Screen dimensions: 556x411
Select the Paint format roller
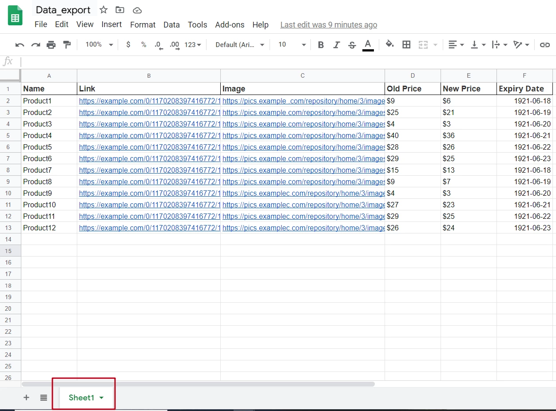(x=67, y=44)
